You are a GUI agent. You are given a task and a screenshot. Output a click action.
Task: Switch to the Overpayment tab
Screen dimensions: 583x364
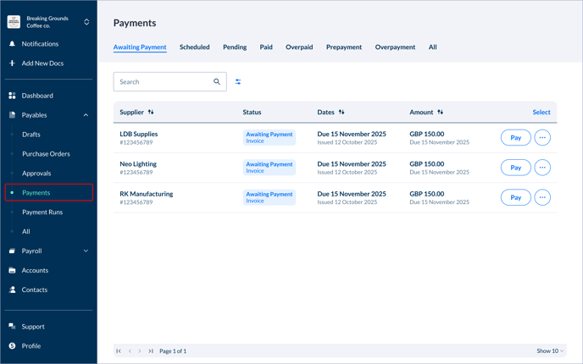[395, 47]
